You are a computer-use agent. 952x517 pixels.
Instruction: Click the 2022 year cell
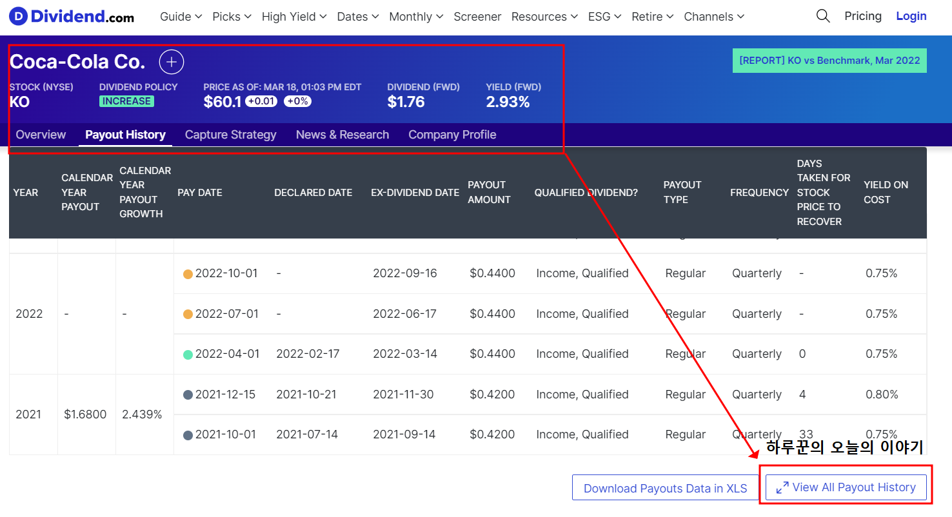[29, 314]
